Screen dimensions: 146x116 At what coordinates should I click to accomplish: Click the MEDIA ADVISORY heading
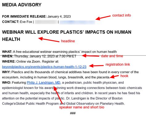(x=22, y=5)
